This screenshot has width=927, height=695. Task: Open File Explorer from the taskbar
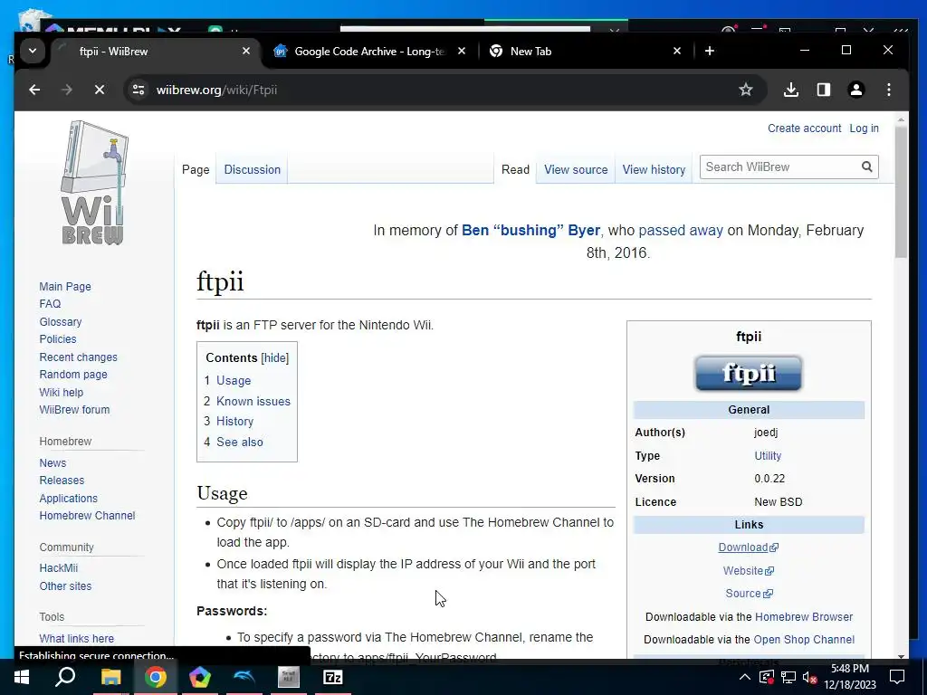[110, 677]
